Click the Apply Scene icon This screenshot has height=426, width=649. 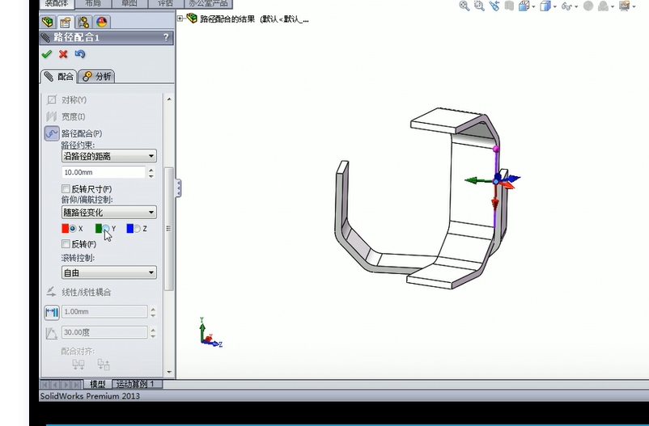[x=604, y=6]
